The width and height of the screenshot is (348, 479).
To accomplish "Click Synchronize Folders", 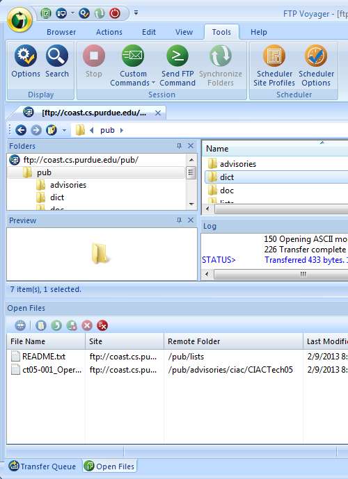I will click(221, 65).
